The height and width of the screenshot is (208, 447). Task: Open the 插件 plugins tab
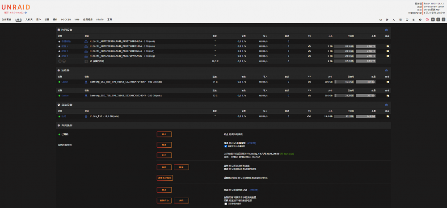55,20
